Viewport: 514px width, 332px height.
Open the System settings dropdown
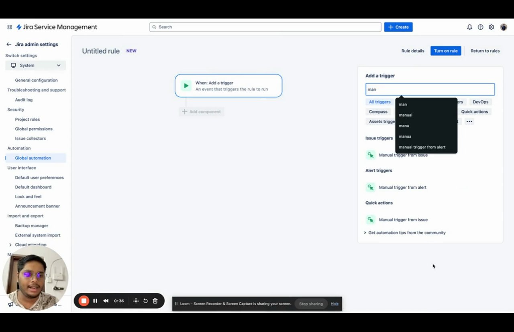35,65
